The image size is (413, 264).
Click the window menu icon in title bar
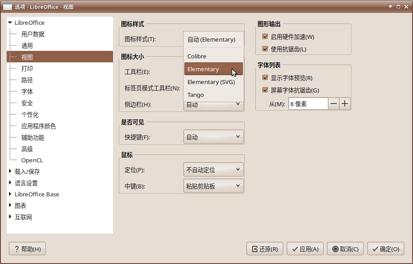8,7
